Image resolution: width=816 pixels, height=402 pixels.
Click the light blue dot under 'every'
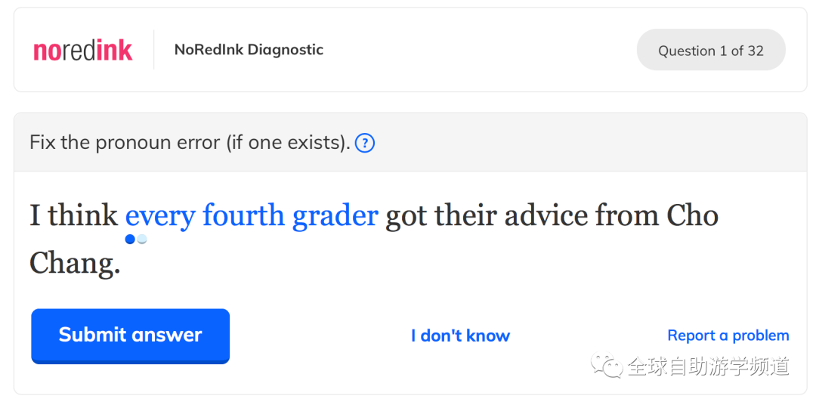142,239
